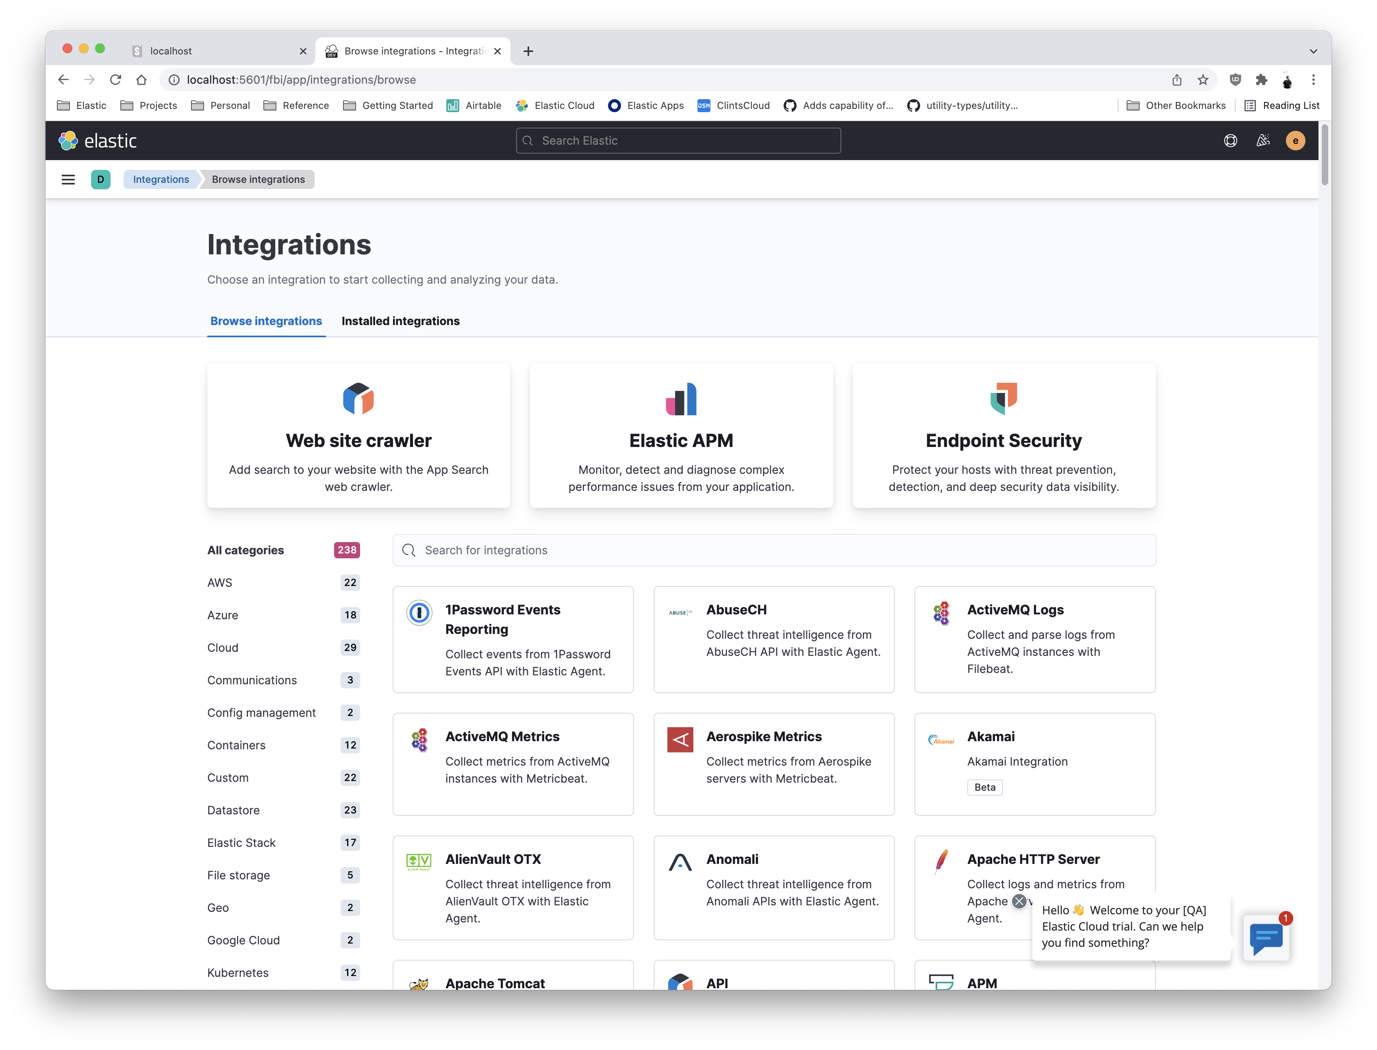Image resolution: width=1377 pixels, height=1050 pixels.
Task: Click the Integrations breadcrumb link
Action: point(161,179)
